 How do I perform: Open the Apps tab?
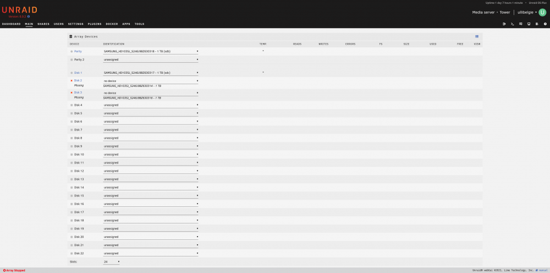pyautogui.click(x=127, y=24)
